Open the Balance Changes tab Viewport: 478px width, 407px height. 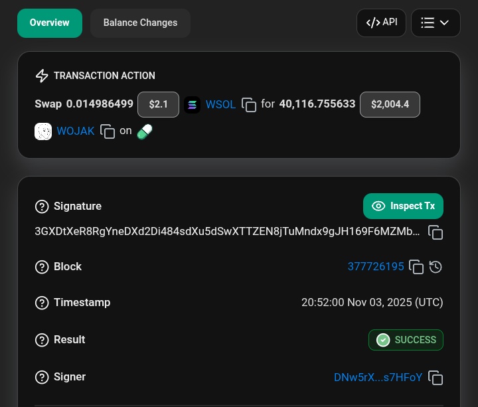[140, 23]
